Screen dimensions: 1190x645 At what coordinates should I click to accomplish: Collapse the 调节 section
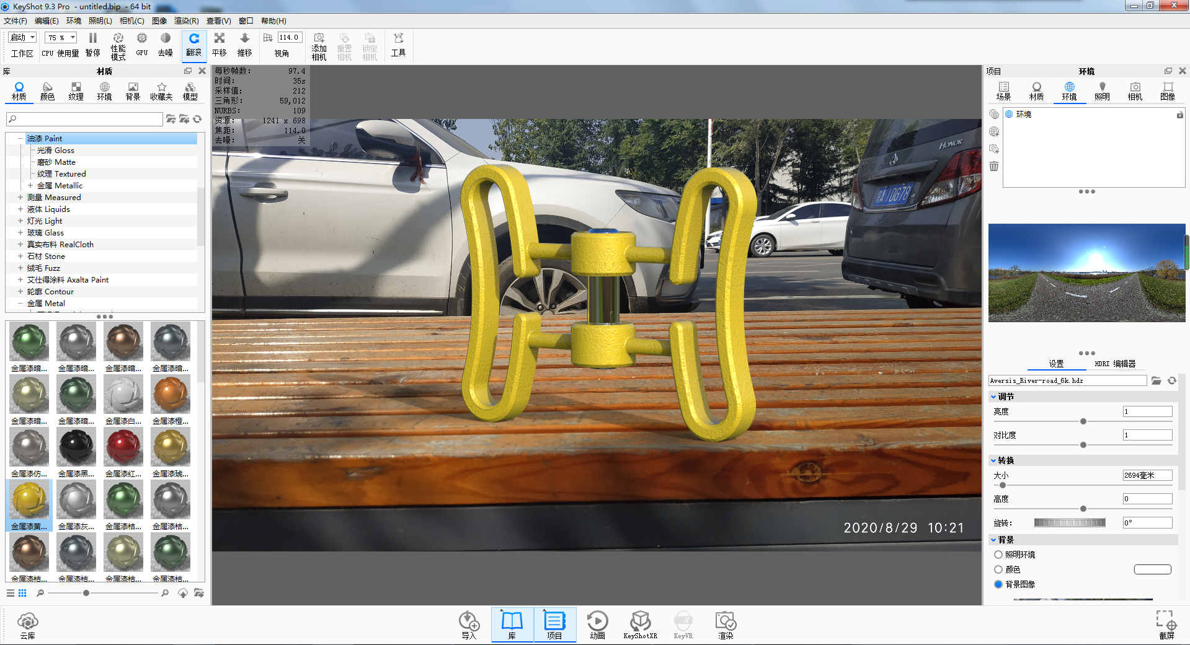pos(993,397)
